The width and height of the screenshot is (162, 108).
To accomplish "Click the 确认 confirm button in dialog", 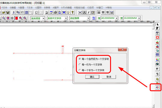I will [x=92, y=77].
